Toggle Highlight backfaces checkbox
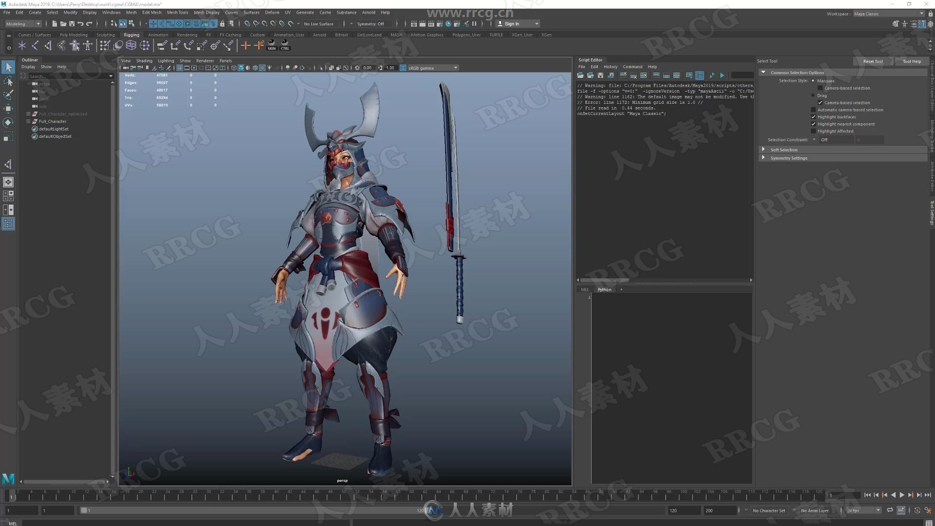The width and height of the screenshot is (935, 526). point(813,117)
